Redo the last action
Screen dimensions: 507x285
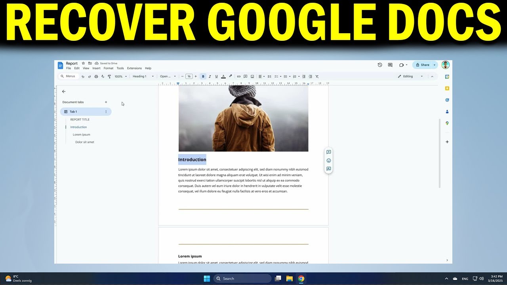90,76
